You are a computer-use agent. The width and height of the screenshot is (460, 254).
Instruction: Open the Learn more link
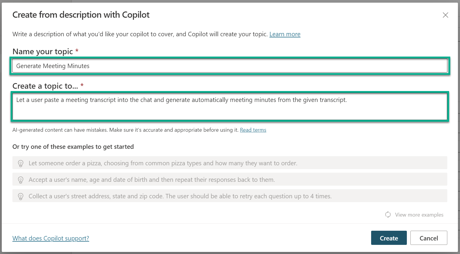285,34
